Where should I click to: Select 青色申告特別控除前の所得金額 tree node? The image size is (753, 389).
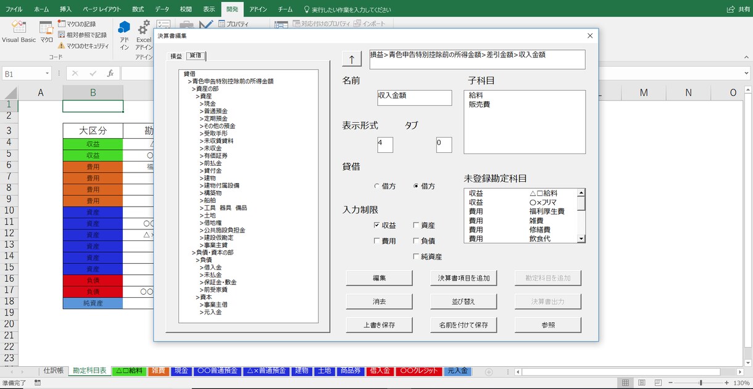pos(231,81)
